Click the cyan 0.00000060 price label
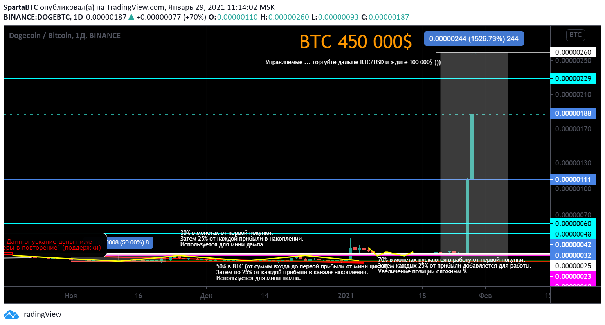The height and width of the screenshot is (325, 605). [x=573, y=224]
